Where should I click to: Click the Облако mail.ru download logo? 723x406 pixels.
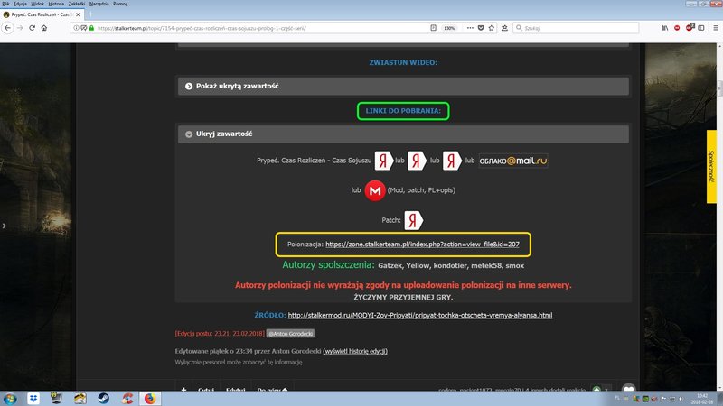(x=513, y=161)
